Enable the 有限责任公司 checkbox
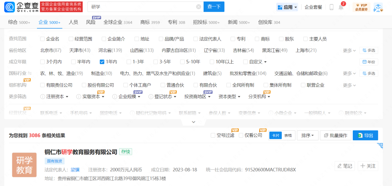This screenshot has width=392, height=186. click(x=42, y=85)
